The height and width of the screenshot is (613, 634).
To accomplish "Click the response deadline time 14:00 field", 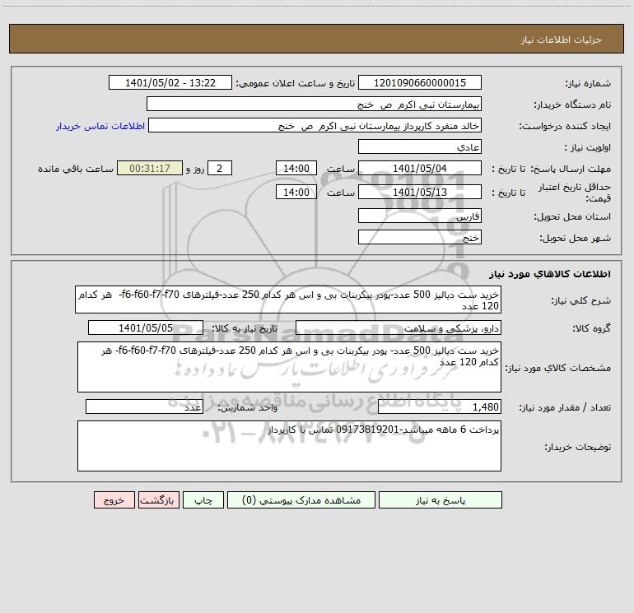I will (296, 168).
